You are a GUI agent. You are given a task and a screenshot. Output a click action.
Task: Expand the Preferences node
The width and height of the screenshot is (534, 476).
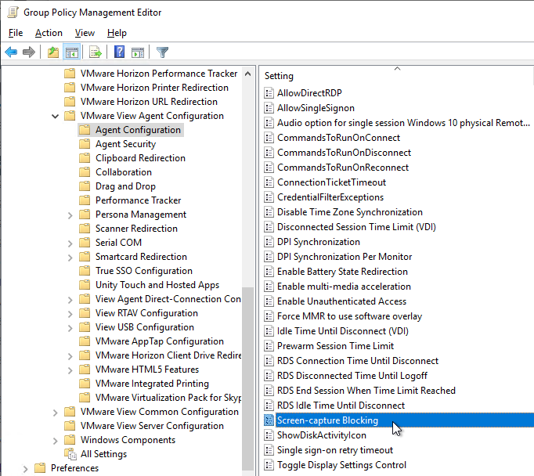(x=25, y=469)
